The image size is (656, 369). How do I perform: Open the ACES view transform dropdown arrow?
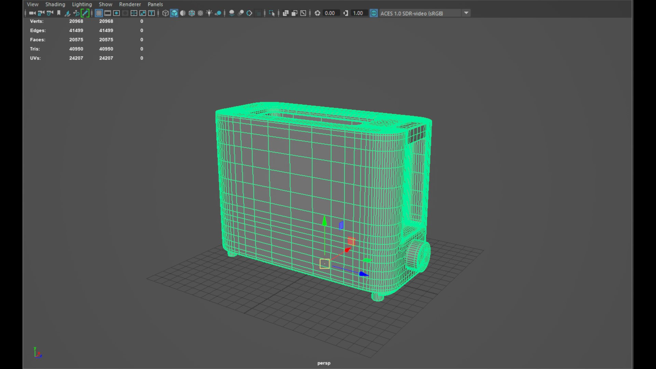coord(466,13)
